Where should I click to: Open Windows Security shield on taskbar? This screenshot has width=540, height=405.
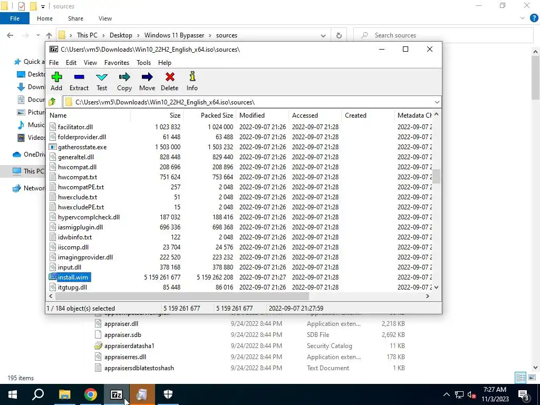[x=168, y=394]
